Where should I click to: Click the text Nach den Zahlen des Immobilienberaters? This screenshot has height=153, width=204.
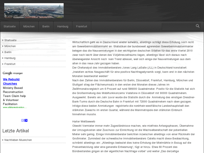coord(97,80)
